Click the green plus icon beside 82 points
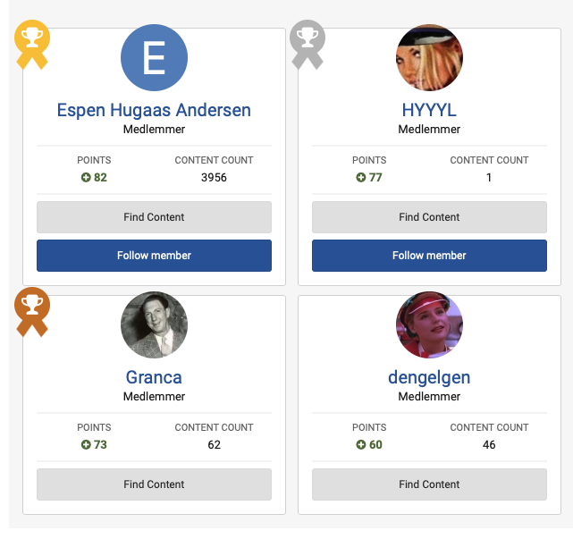The width and height of the screenshot is (573, 539). click(x=86, y=178)
